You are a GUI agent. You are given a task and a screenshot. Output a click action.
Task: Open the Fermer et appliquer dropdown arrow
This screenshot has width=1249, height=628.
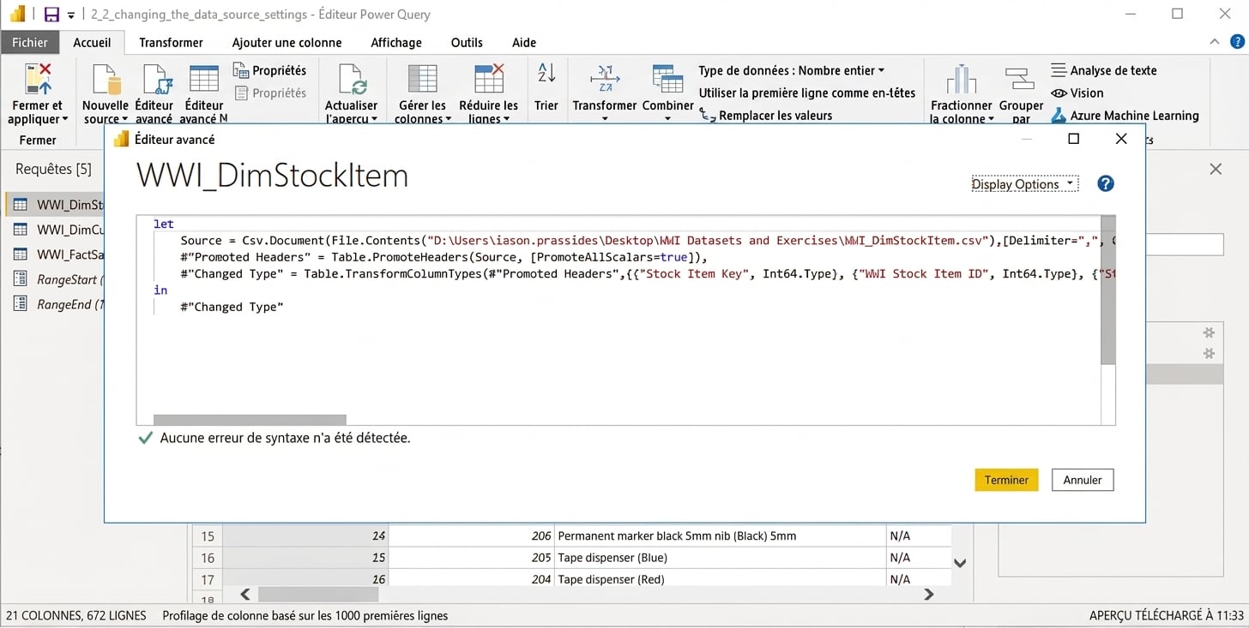[65, 120]
